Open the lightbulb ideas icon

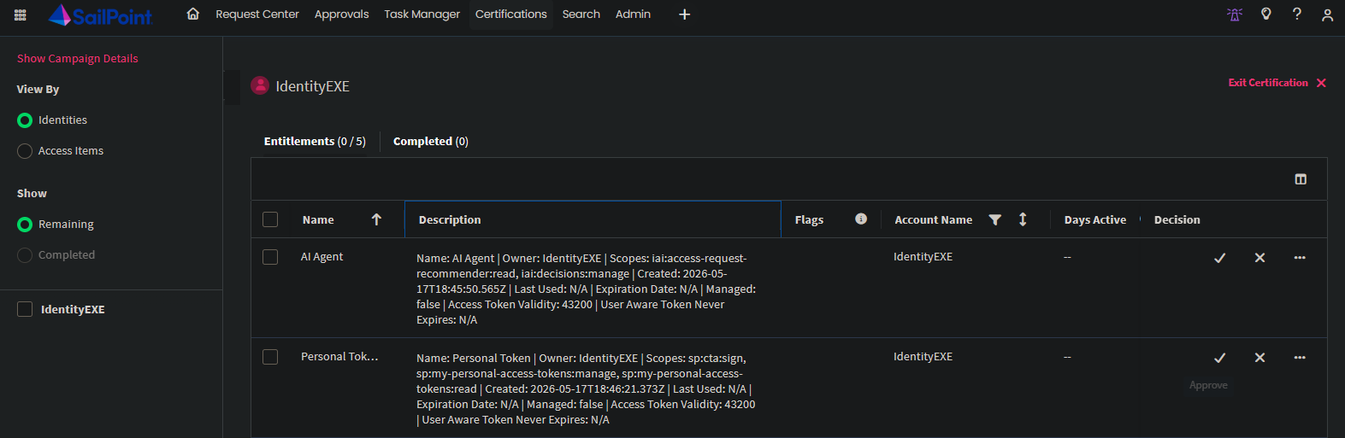pyautogui.click(x=1266, y=14)
